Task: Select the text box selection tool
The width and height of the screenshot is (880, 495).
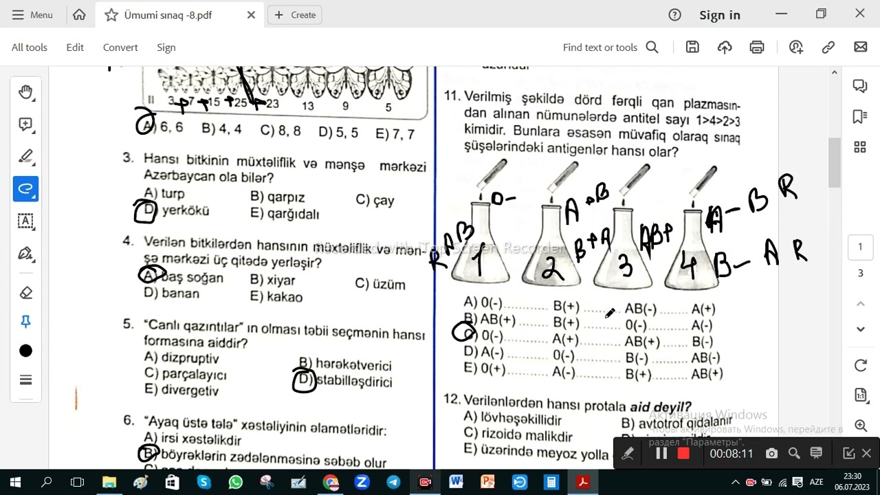Action: coord(25,221)
